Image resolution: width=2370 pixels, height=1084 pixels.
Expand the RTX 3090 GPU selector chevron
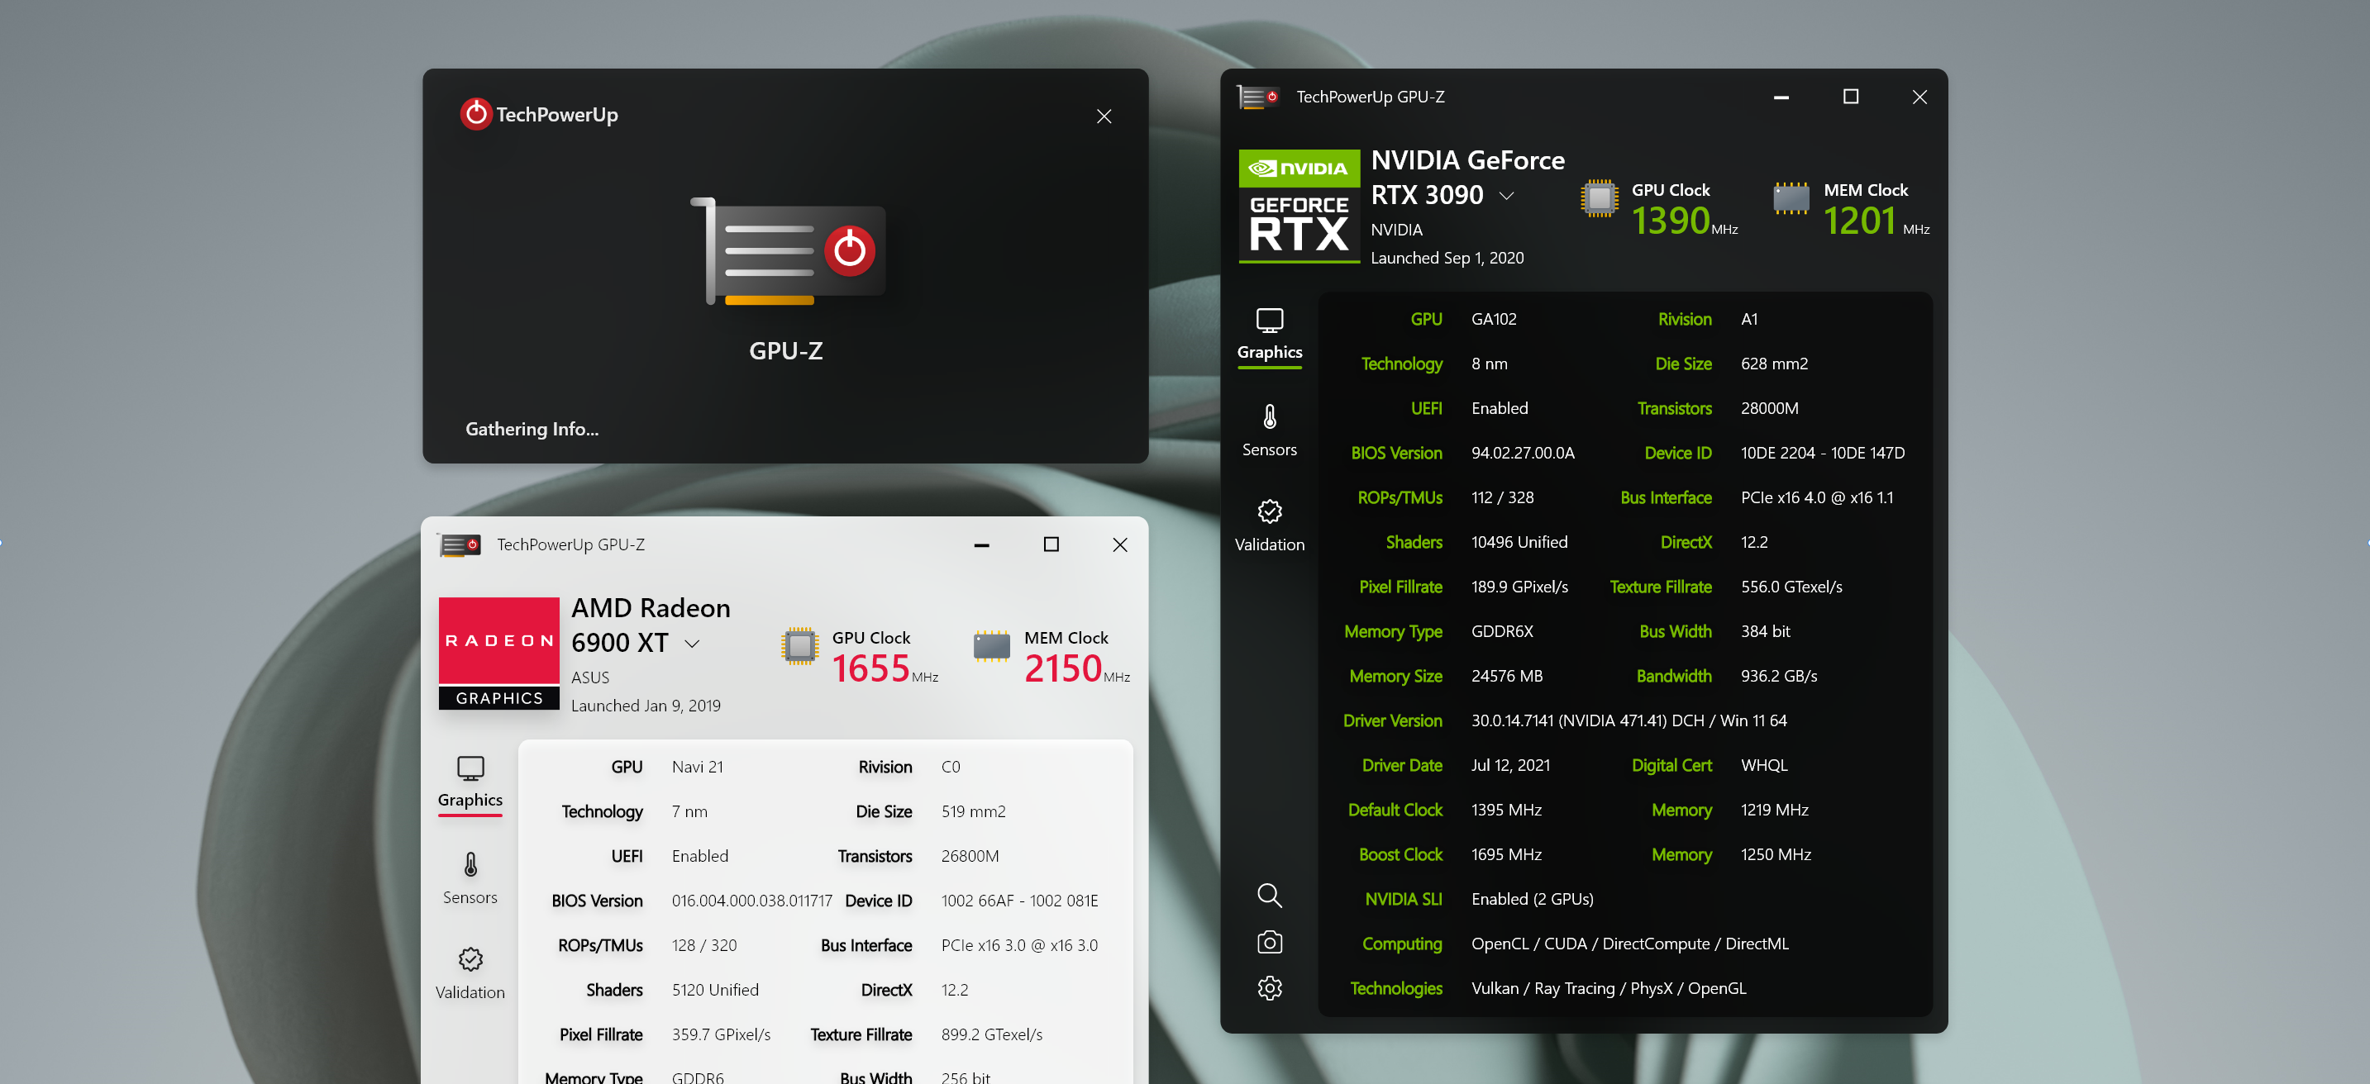click(1506, 196)
